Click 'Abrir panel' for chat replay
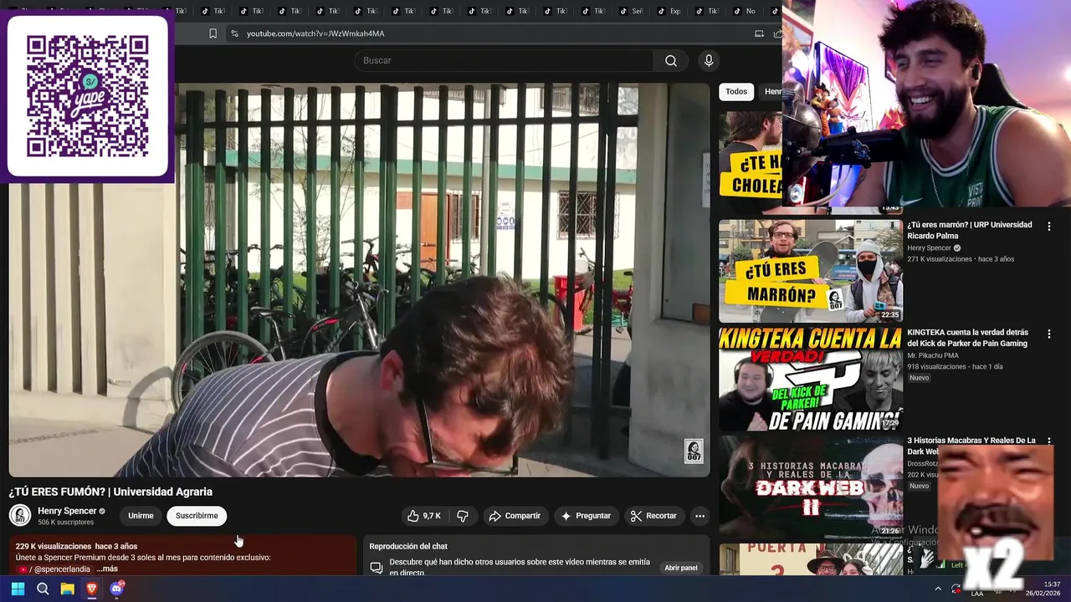Viewport: 1071px width, 602px height. tap(681, 568)
